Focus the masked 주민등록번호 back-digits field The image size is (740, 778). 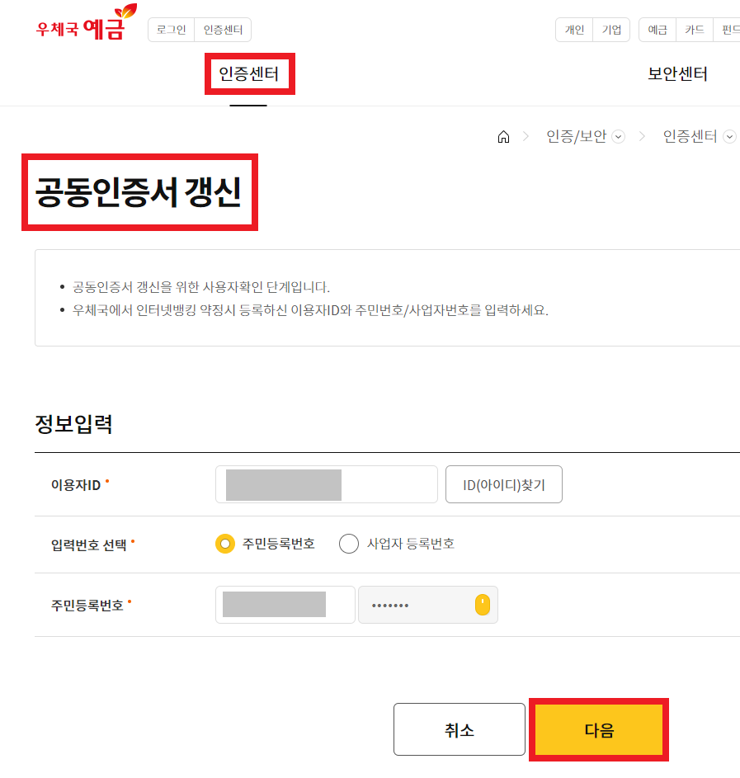point(428,605)
